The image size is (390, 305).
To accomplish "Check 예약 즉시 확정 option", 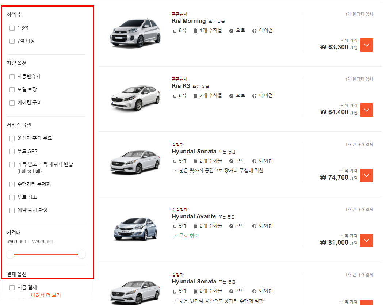I will (x=12, y=210).
